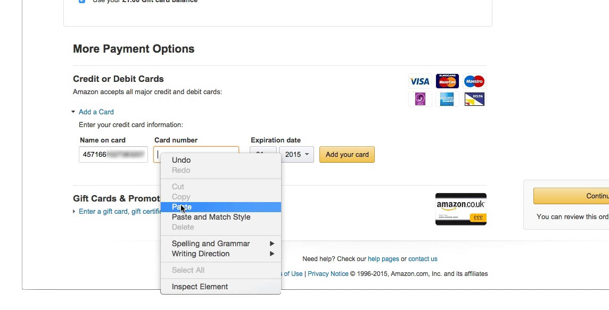Follow the contact us link
The image size is (609, 310).
(x=423, y=259)
